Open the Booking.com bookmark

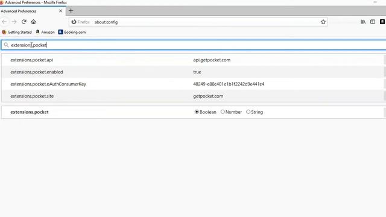(x=72, y=32)
